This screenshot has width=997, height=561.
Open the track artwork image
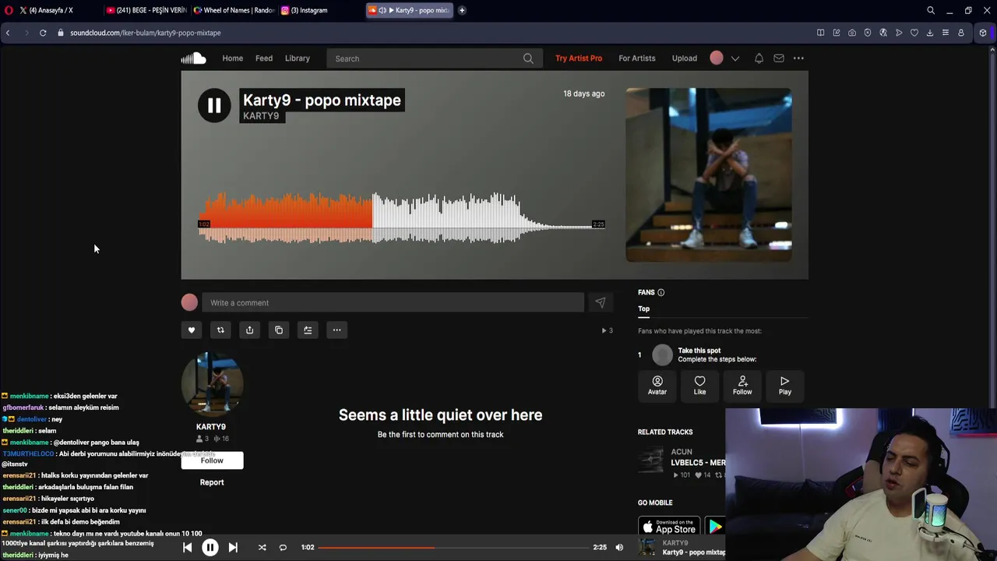point(709,175)
